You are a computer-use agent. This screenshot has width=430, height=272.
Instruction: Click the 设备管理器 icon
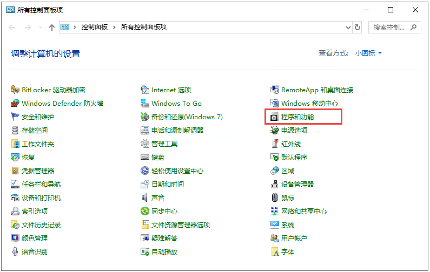click(x=275, y=184)
